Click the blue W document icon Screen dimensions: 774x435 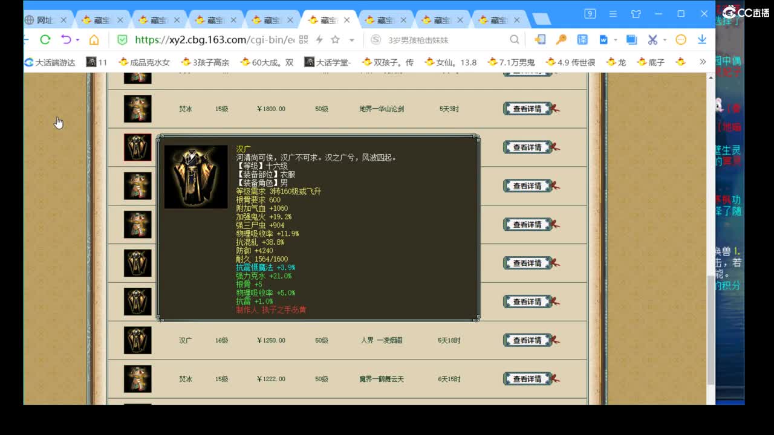point(603,40)
